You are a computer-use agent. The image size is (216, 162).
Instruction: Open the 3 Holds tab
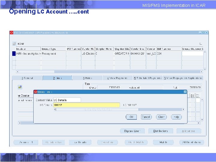click(88, 78)
